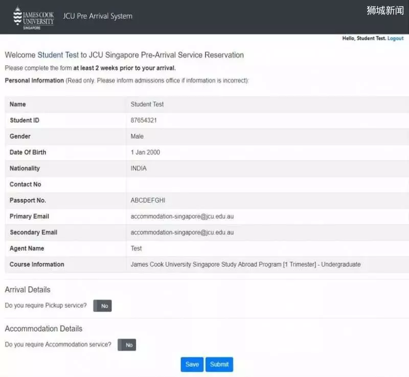409x377 pixels.
Task: Select the Passport number ABCDEFGHI
Action: click(x=148, y=201)
